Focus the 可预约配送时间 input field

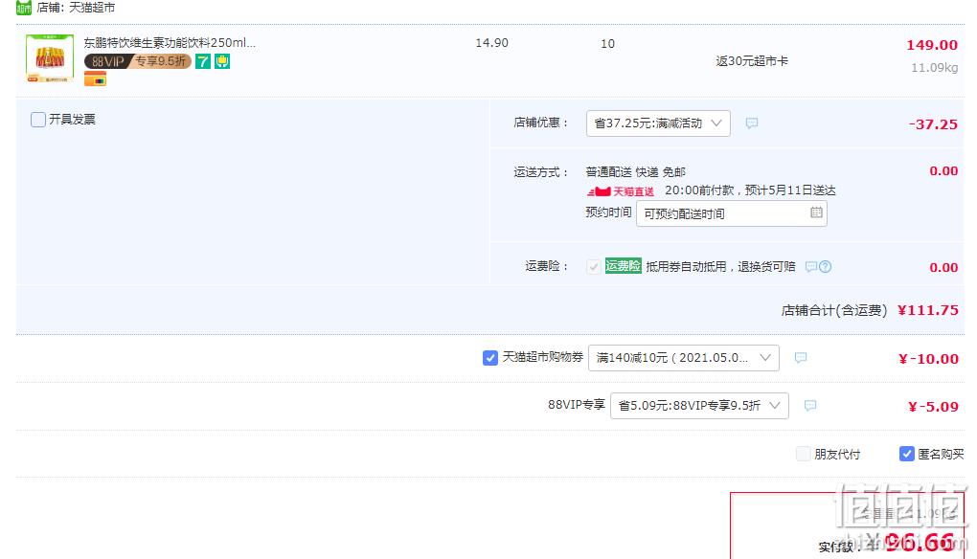[732, 213]
